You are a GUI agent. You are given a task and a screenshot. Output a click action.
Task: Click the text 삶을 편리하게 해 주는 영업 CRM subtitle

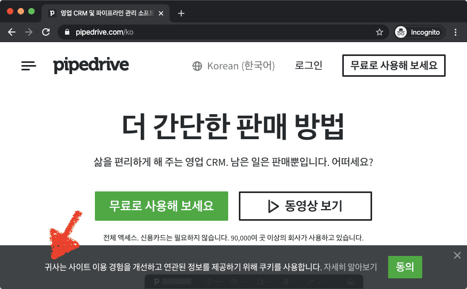click(x=233, y=162)
